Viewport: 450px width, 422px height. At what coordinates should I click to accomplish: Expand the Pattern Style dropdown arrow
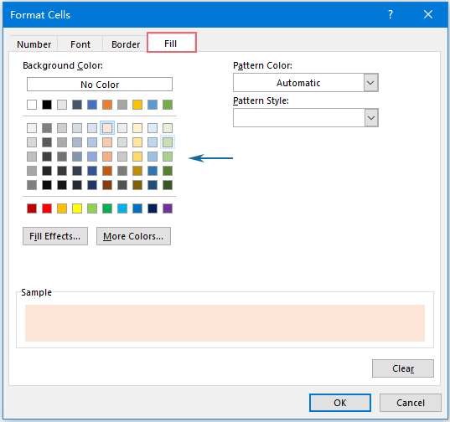coord(370,118)
